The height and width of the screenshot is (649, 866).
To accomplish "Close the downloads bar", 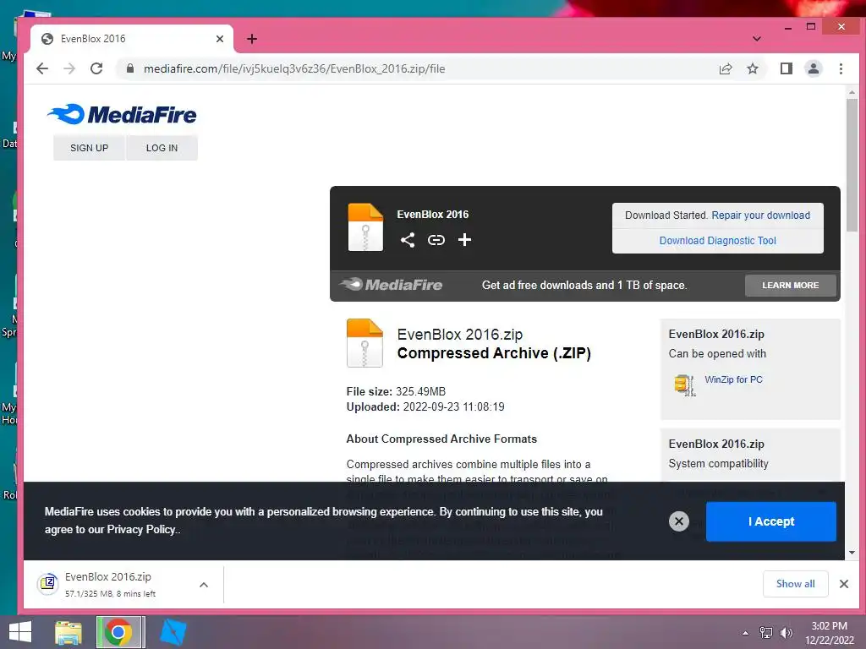I will 844,584.
